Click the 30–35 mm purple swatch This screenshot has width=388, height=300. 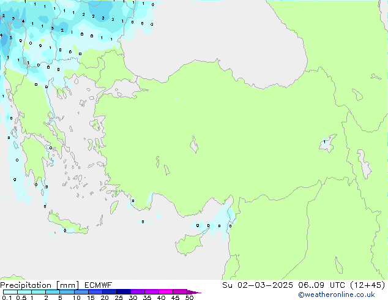(x=138, y=292)
